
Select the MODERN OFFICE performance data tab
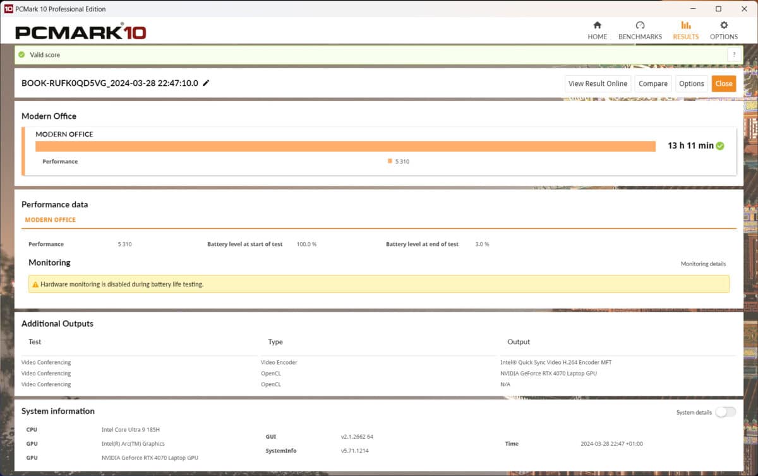click(x=50, y=220)
